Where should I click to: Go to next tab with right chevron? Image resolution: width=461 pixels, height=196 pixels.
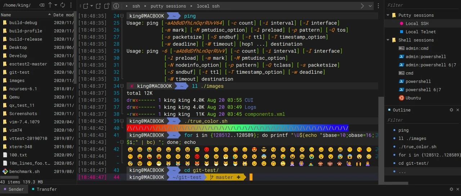(362, 6)
